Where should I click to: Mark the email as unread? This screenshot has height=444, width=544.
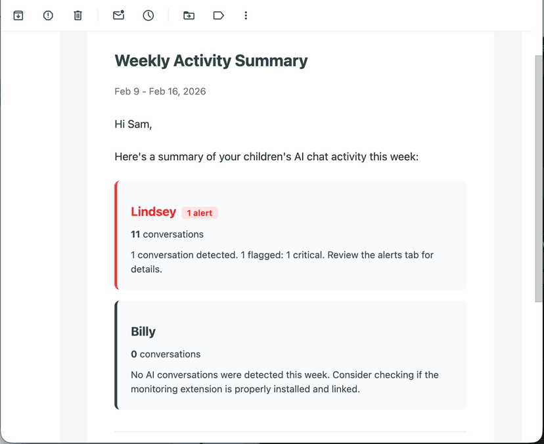(x=118, y=15)
